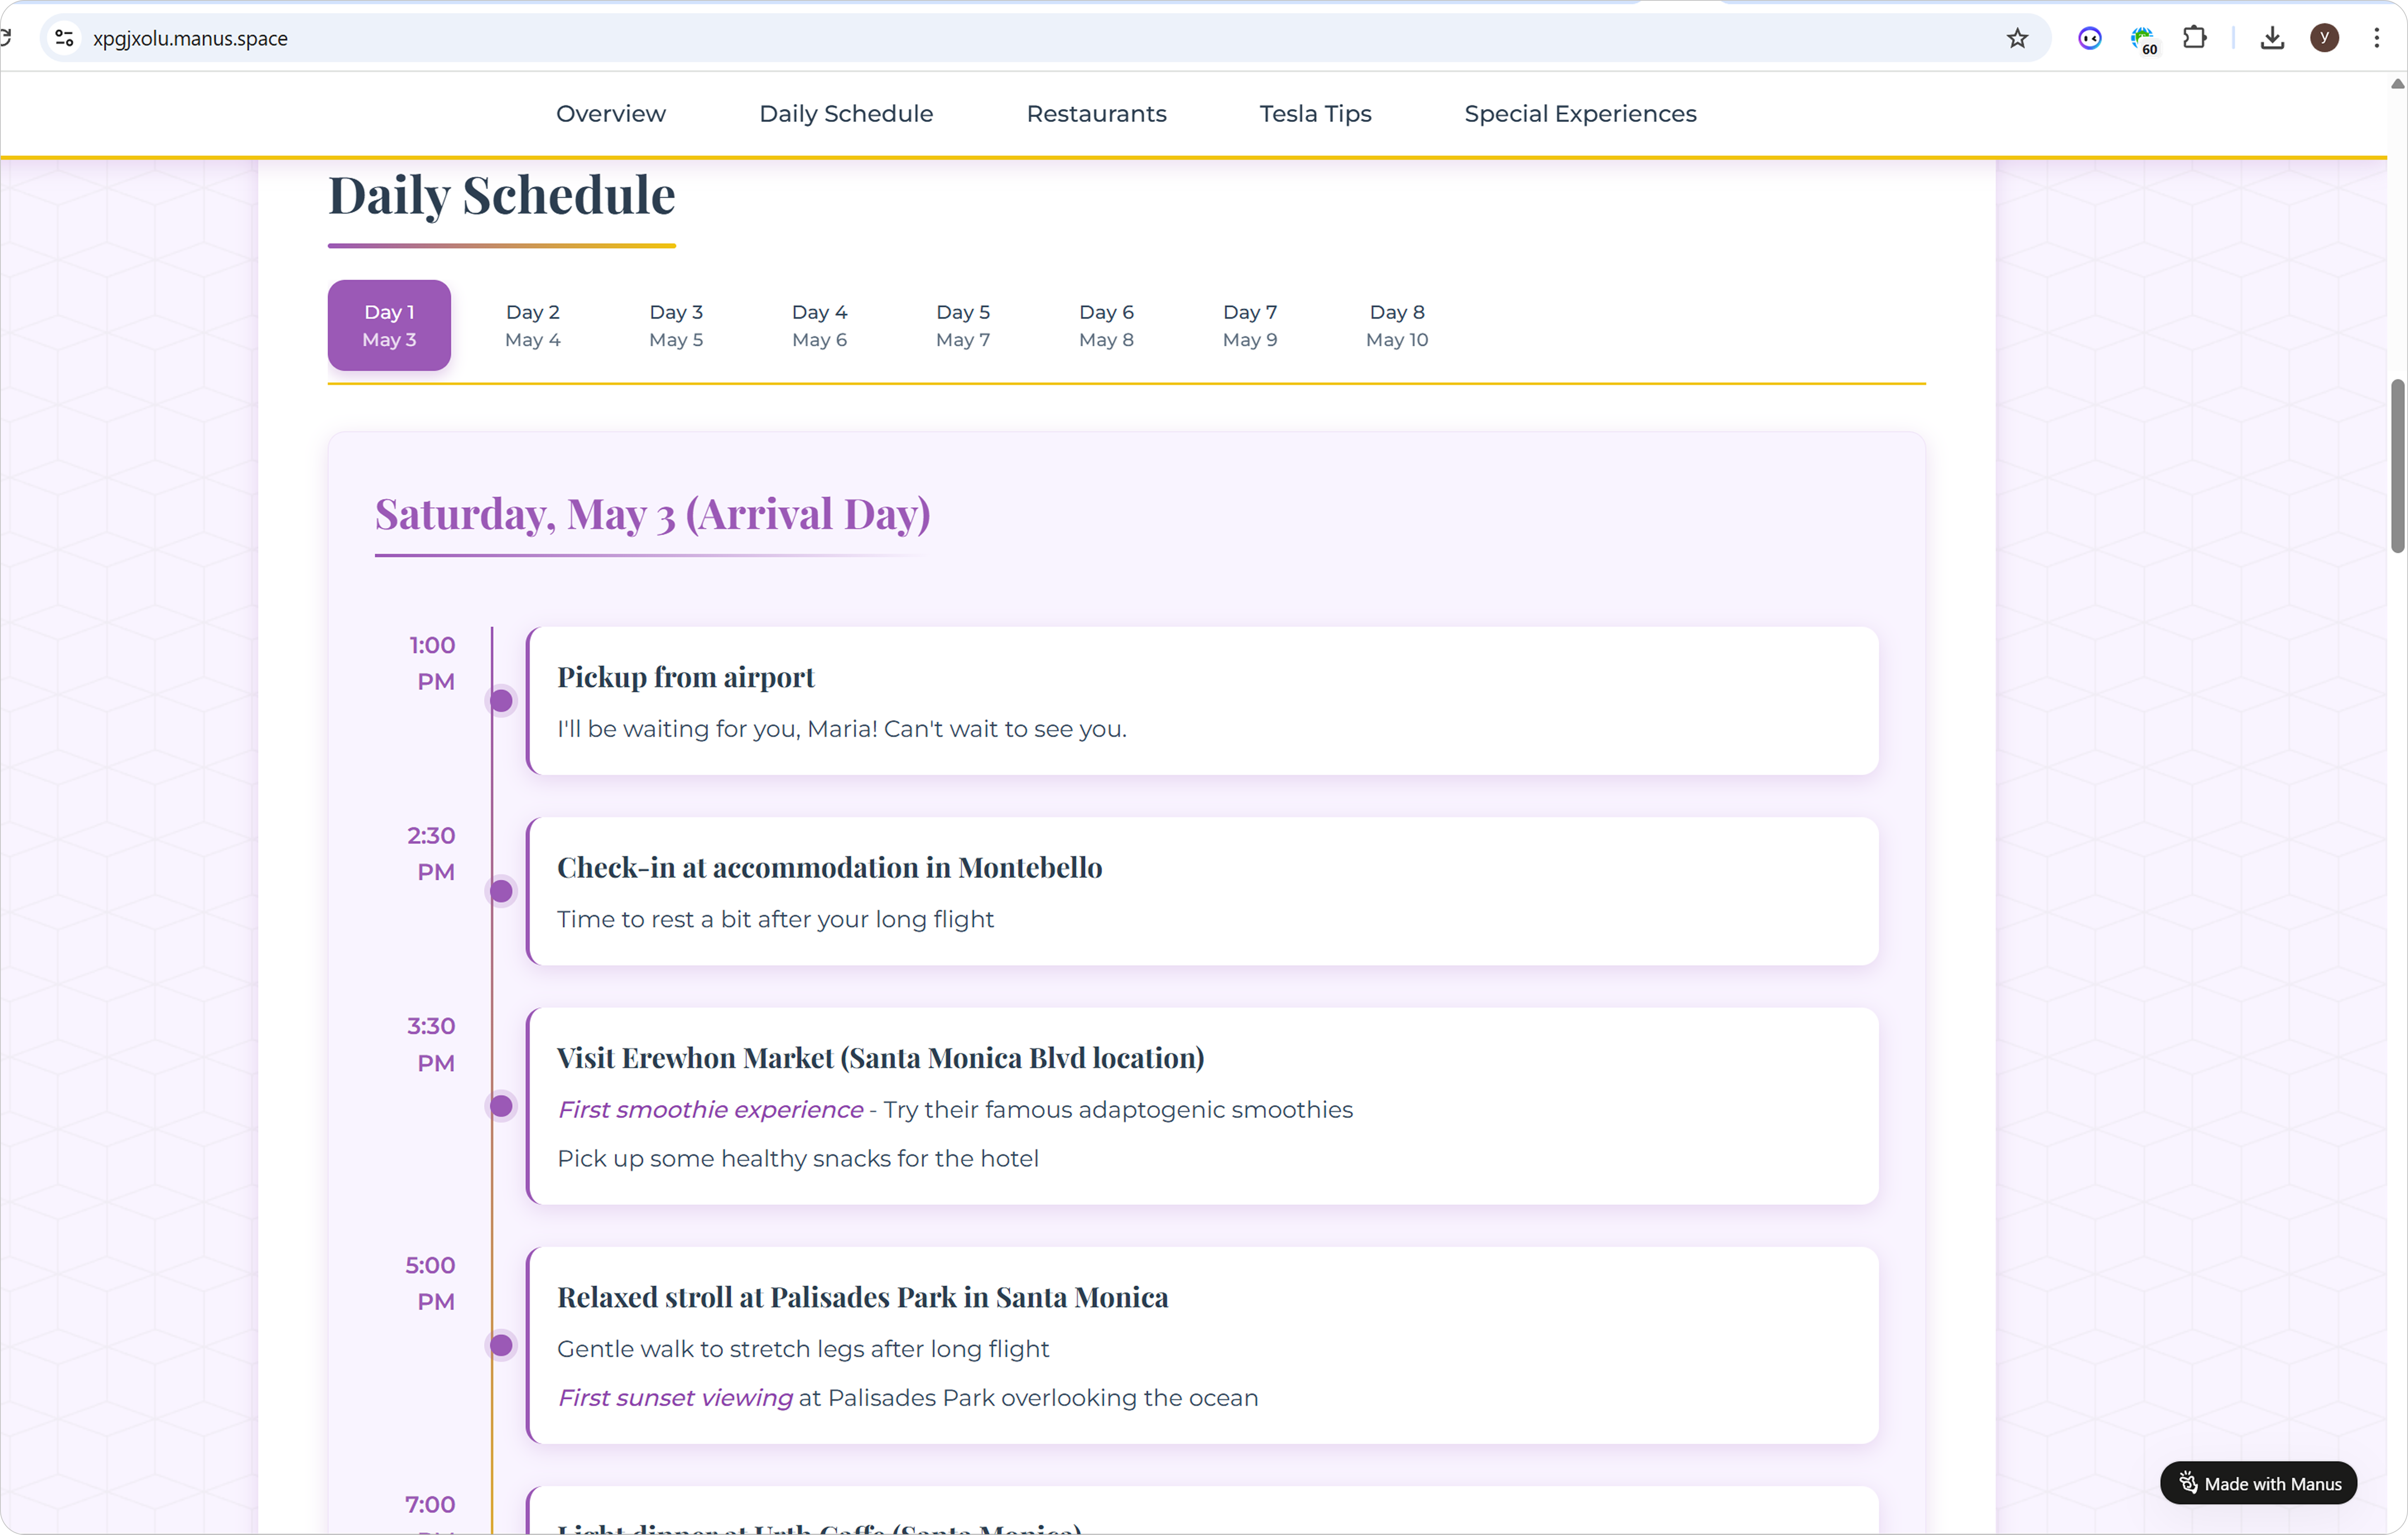2408x1535 pixels.
Task: Reload the page with the refresh icon
Action: [5, 38]
